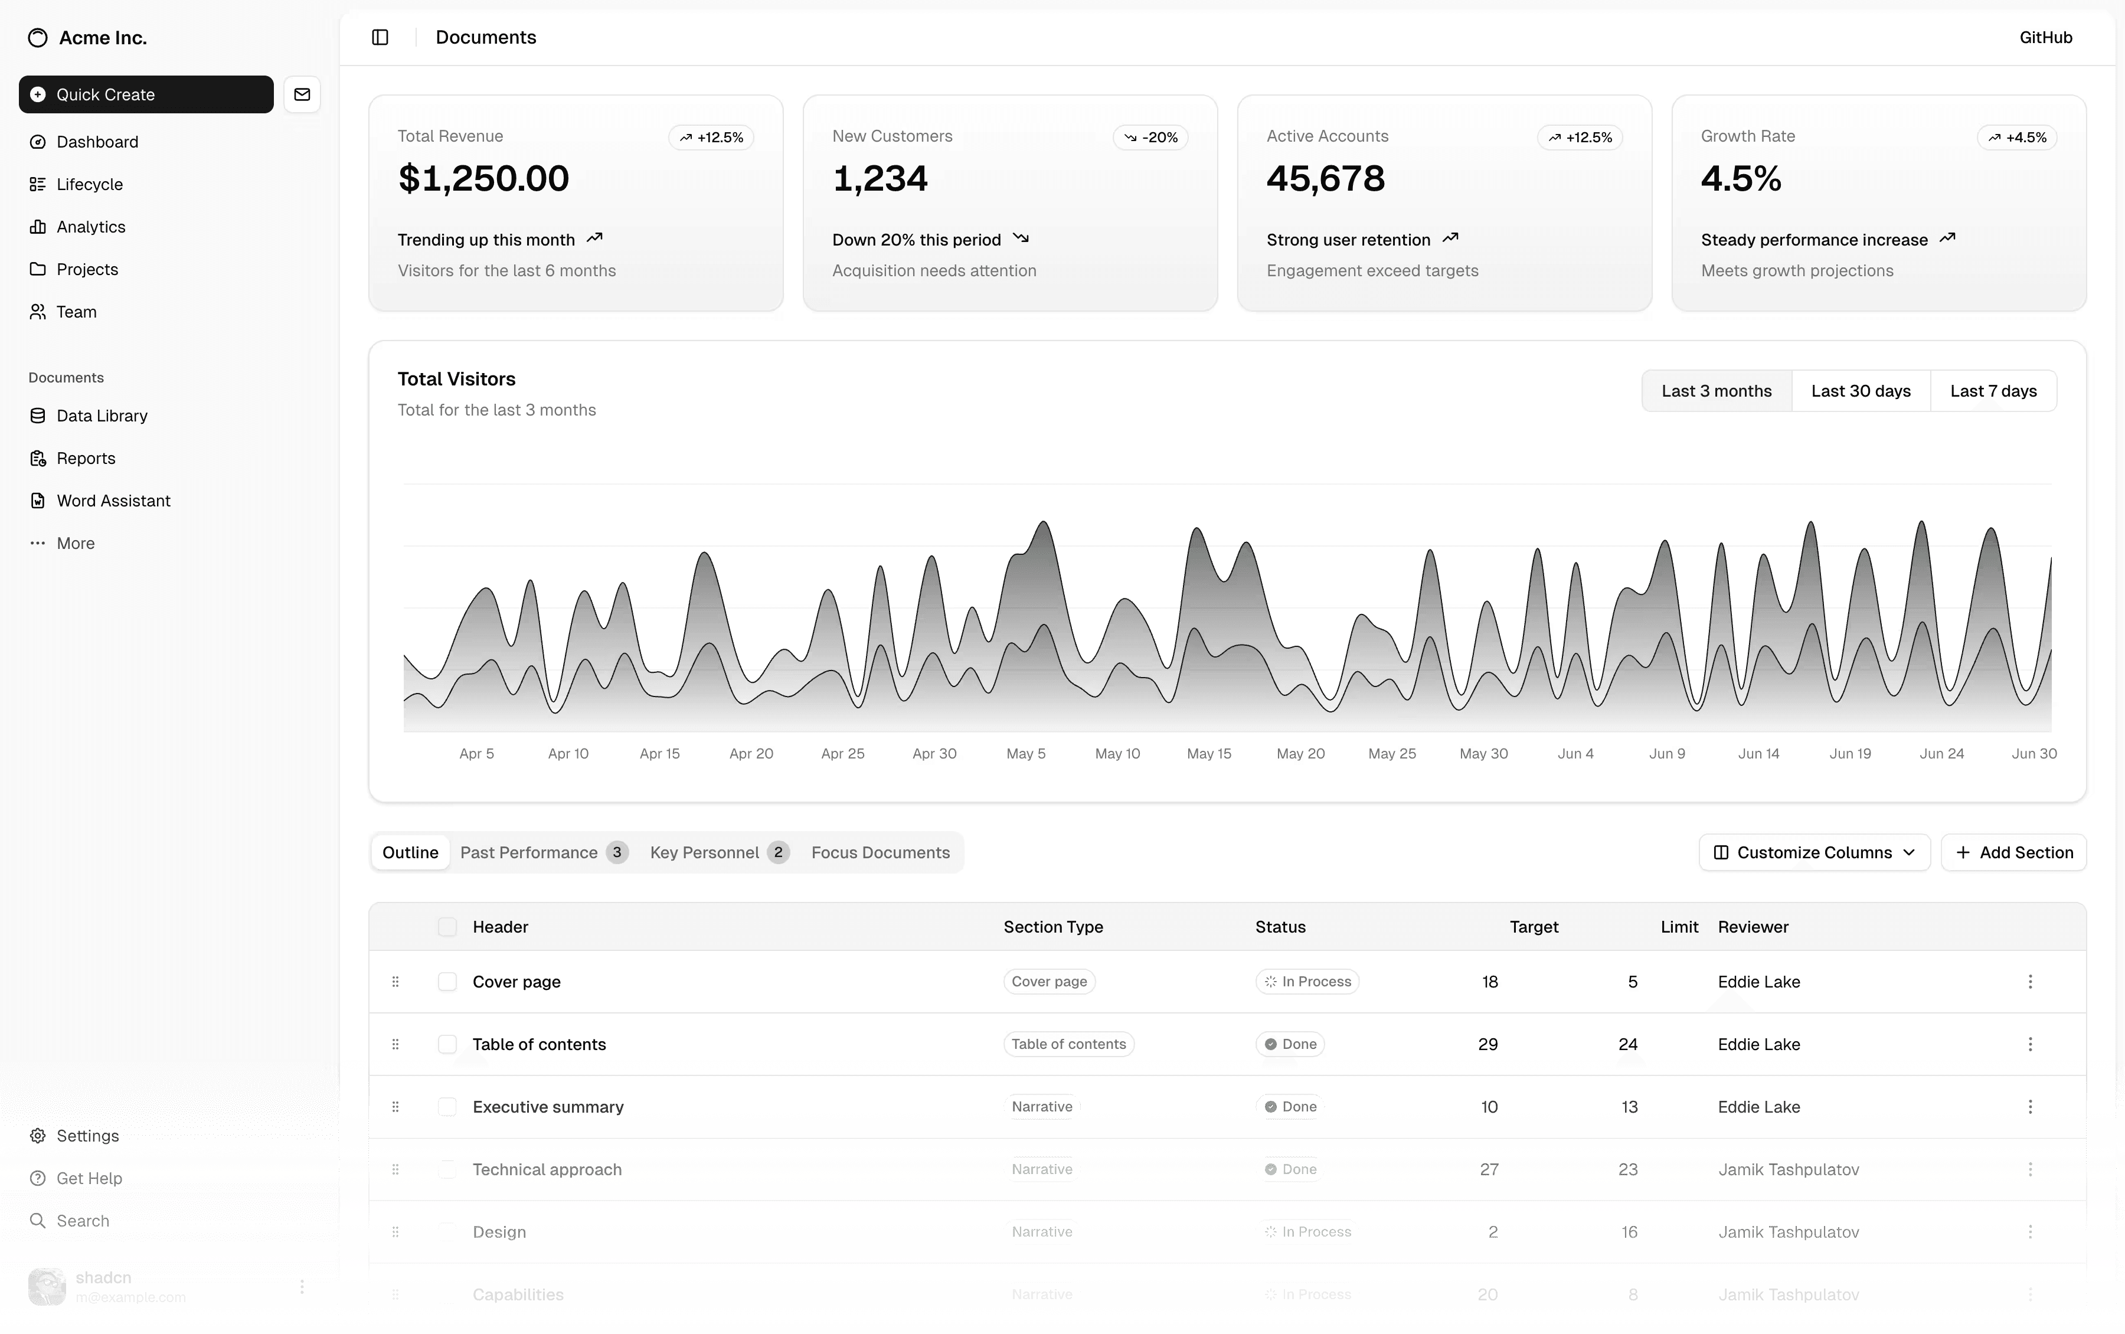Click the Word Assistant document icon

[x=37, y=501]
